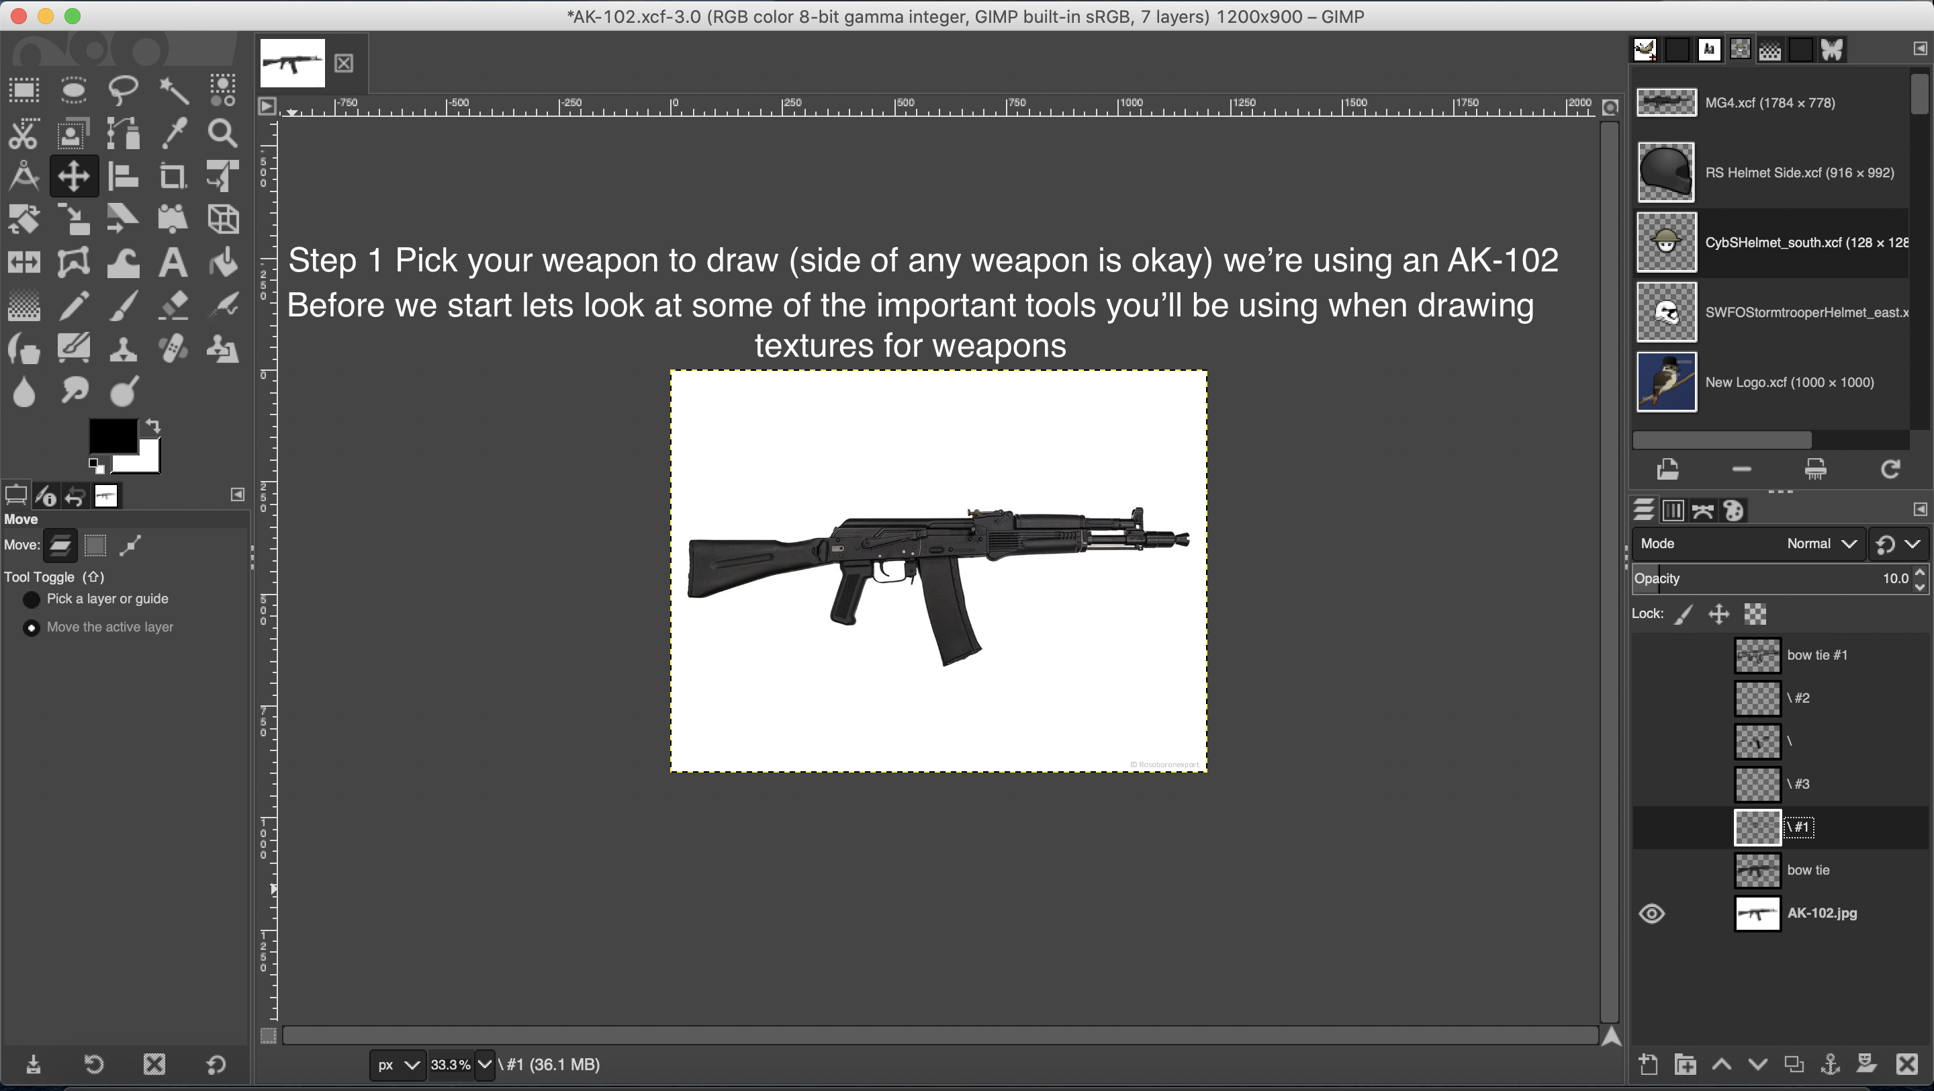Viewport: 1934px width, 1091px height.
Task: Open the MG4.xcf recent document thumbnail
Action: [1666, 103]
